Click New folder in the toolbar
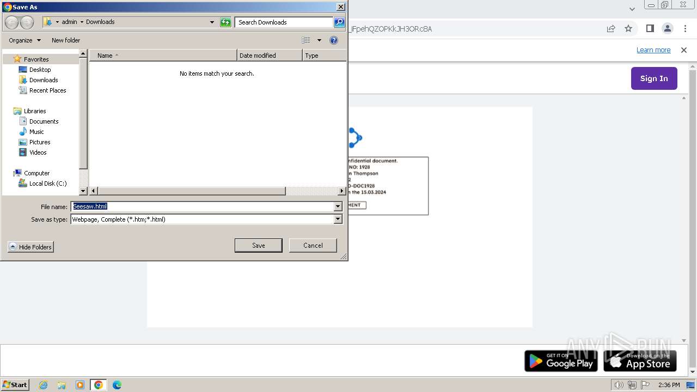This screenshot has width=697, height=392. [66, 40]
